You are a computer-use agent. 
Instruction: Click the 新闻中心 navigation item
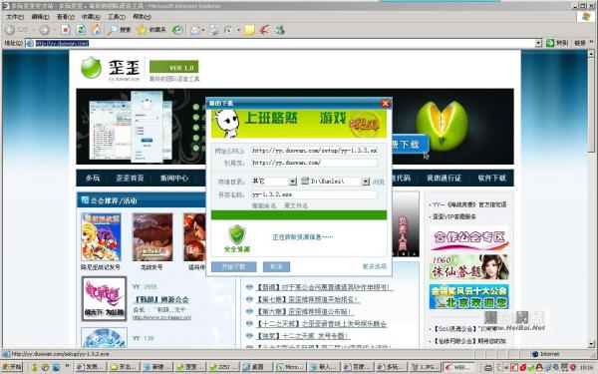pyautogui.click(x=173, y=178)
